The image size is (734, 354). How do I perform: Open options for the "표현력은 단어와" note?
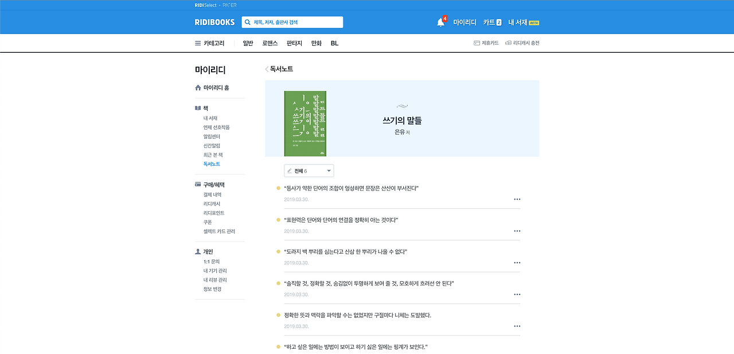pyautogui.click(x=517, y=231)
